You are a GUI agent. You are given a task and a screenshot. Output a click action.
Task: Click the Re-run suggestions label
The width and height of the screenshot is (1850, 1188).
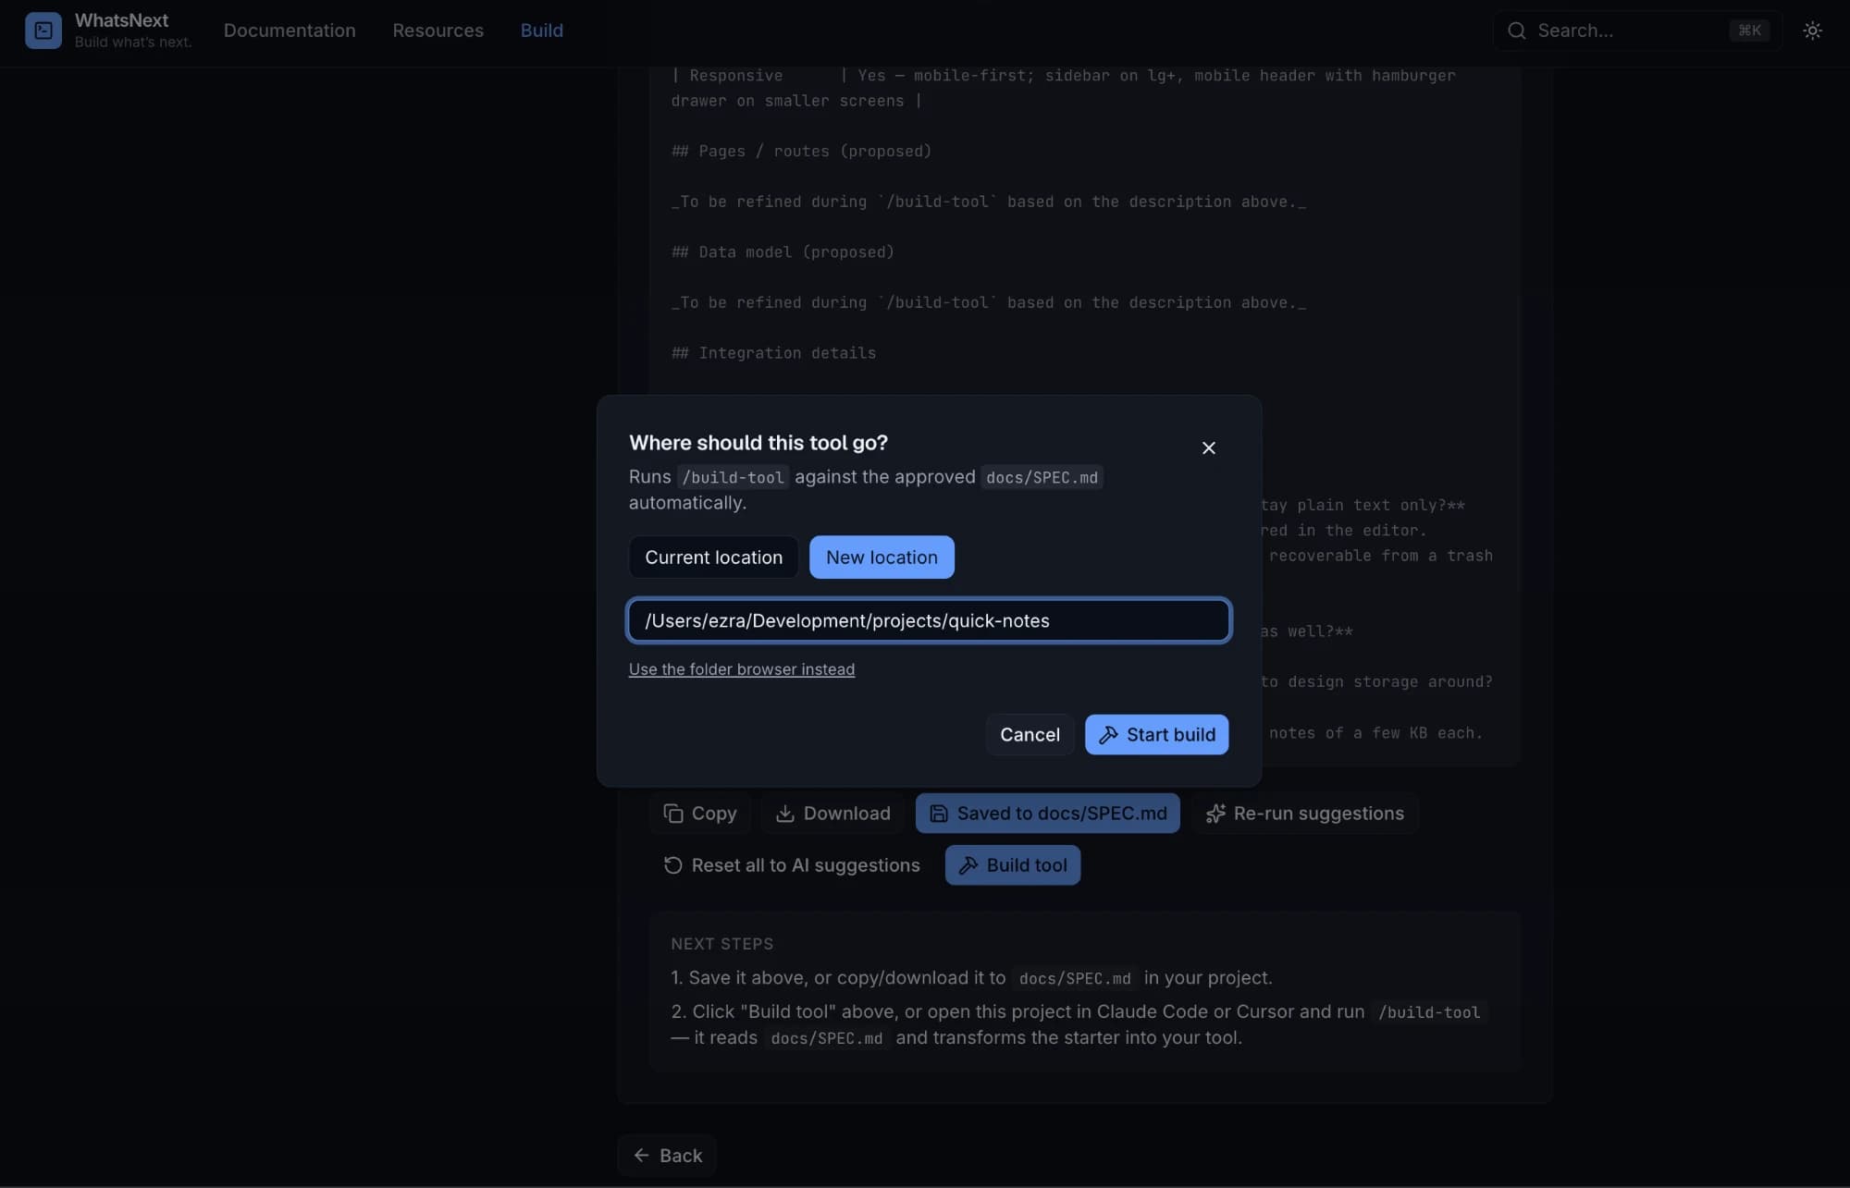click(1318, 814)
